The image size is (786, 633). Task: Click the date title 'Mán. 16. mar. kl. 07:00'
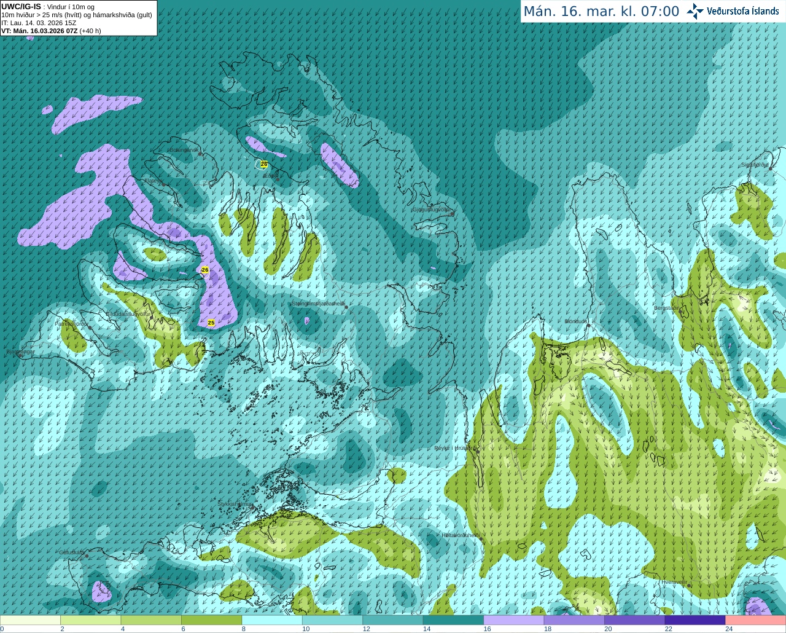[x=601, y=12]
